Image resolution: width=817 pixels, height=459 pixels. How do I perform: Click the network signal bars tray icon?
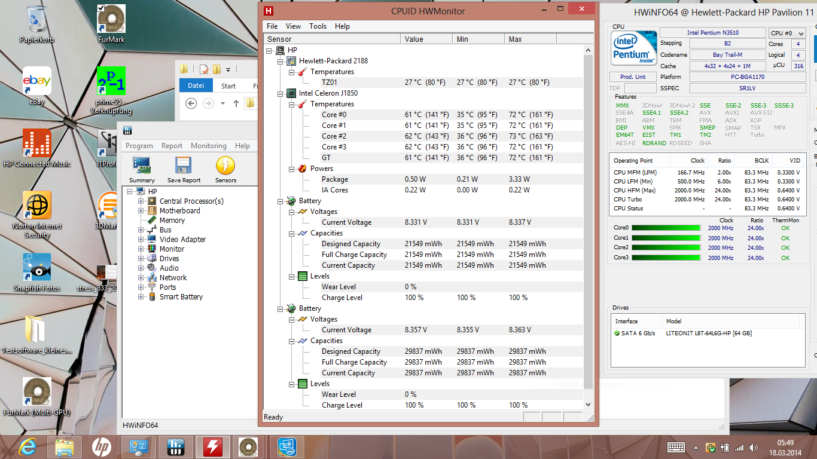[739, 447]
